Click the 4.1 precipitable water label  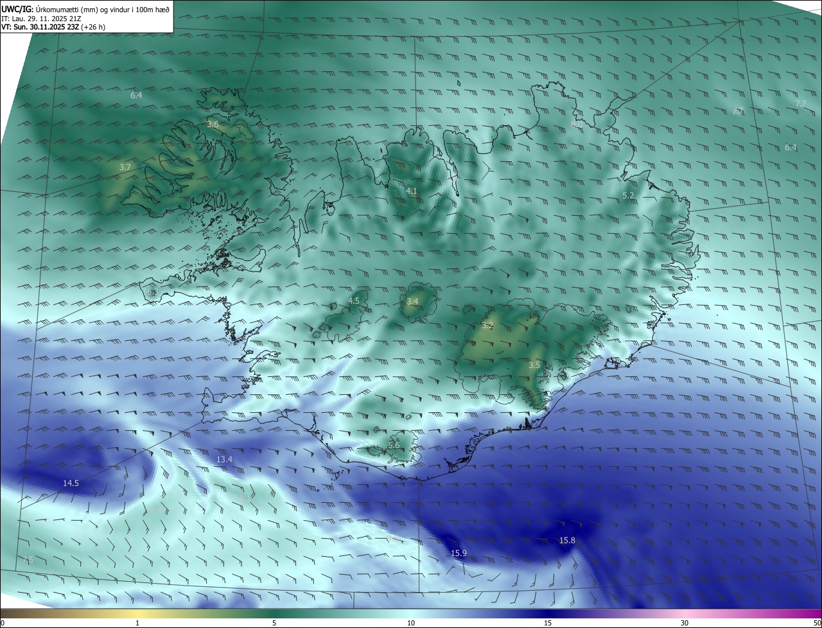pos(412,191)
